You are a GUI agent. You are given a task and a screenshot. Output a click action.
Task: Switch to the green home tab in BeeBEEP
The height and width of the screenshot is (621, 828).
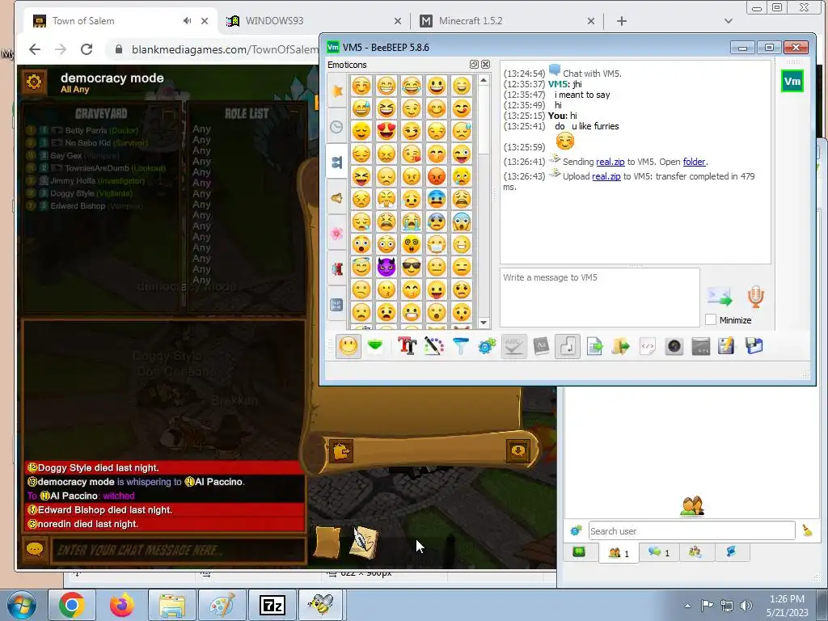579,552
